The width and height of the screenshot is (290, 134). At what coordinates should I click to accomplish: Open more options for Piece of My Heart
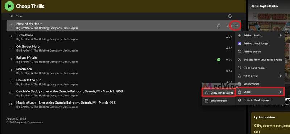point(236,26)
